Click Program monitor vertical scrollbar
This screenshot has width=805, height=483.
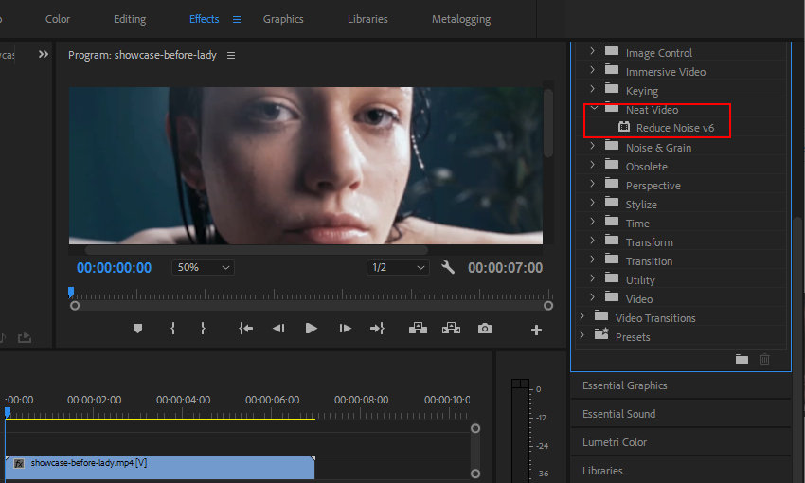(548, 123)
